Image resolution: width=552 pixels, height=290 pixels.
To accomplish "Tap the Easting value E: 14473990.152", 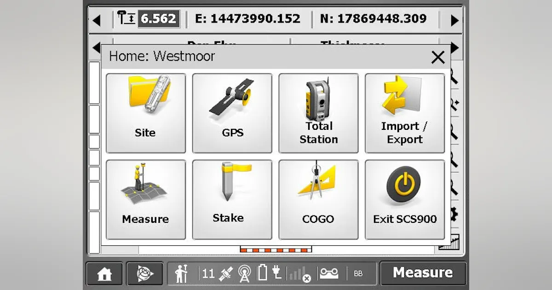I will [x=247, y=19].
